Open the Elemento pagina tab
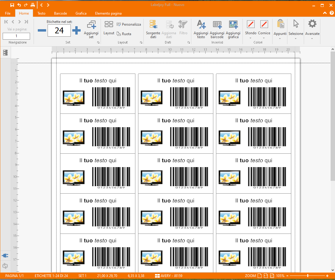This screenshot has height=280, width=335. point(108,13)
